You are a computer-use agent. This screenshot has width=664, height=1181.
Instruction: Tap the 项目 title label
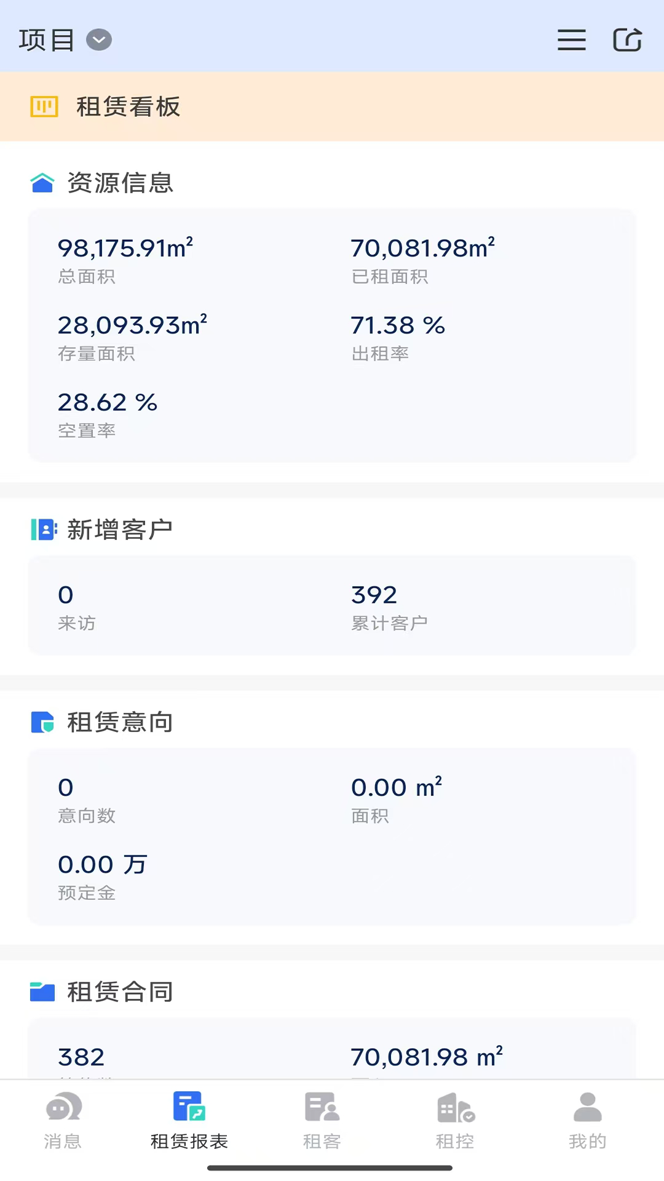point(47,41)
